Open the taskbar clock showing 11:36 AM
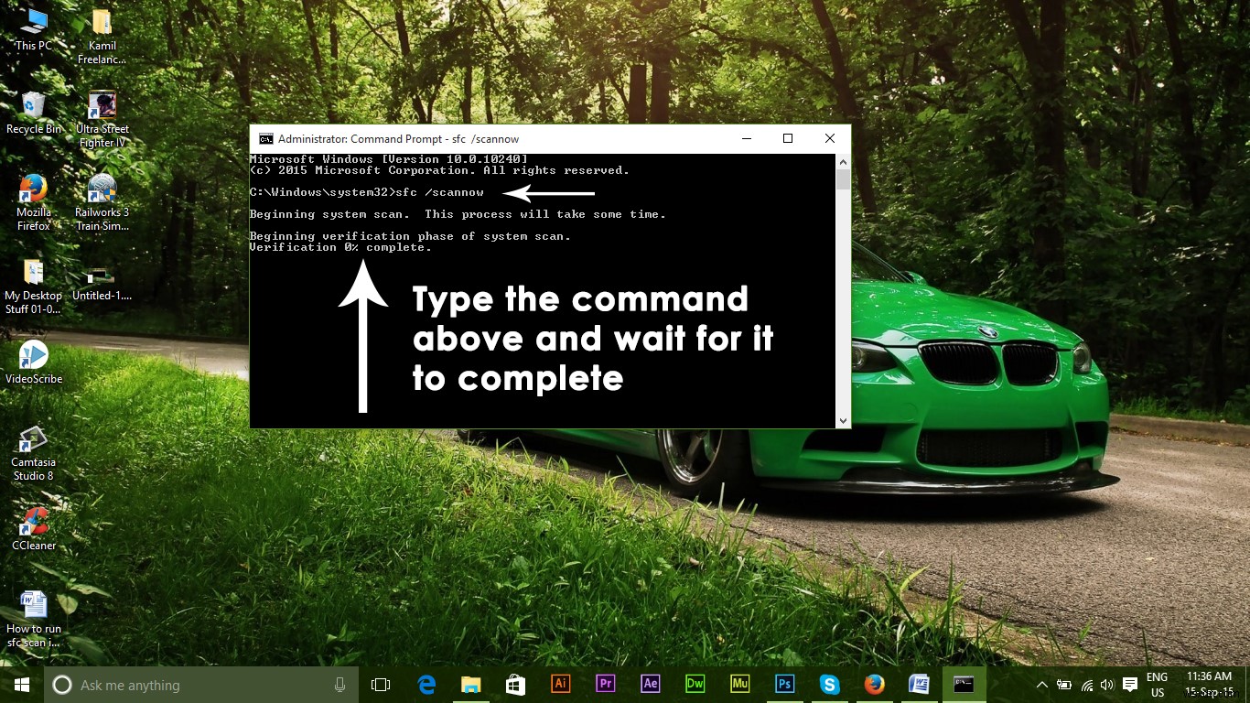Screen dimensions: 1250x703 tap(1209, 685)
